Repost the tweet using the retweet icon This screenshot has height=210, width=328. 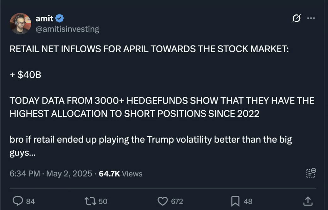(90, 201)
